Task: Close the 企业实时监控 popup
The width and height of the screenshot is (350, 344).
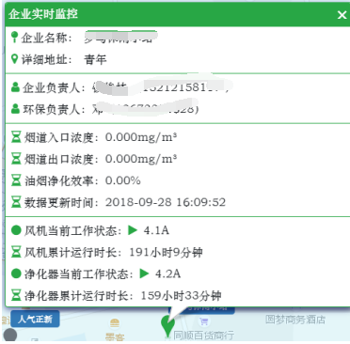Action: tap(342, 15)
